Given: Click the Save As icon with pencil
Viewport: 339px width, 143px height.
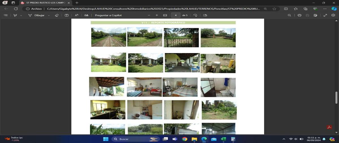Looking at the screenshot, I should click(x=315, y=15).
